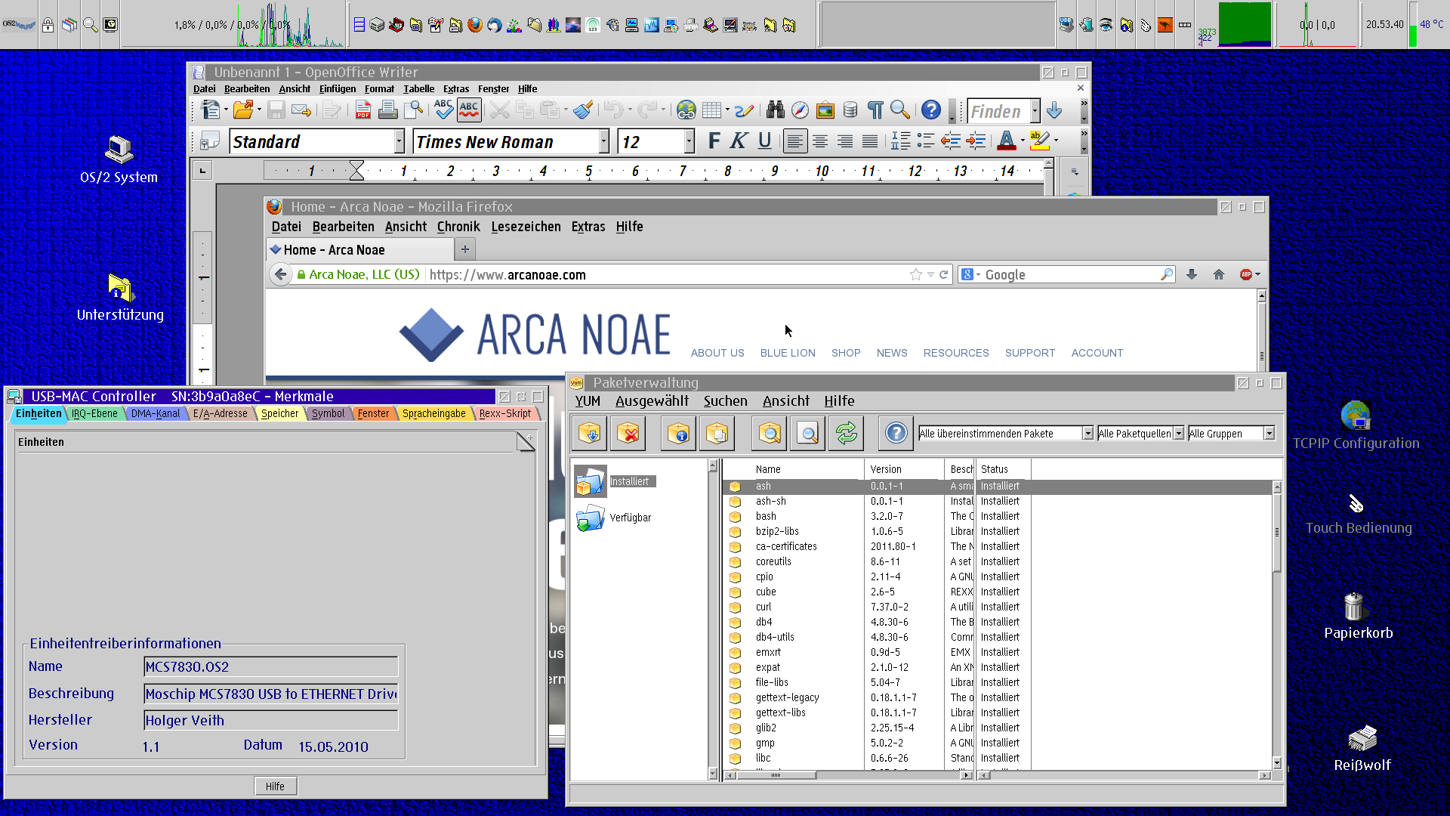Click the Export as PDF icon in Writer
The width and height of the screenshot is (1450, 816).
[x=363, y=110]
